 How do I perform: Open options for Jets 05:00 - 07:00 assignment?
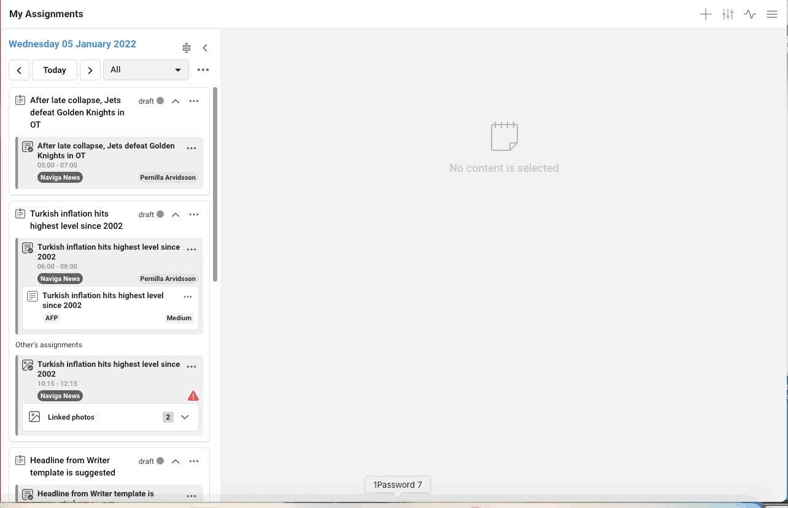coord(191,148)
